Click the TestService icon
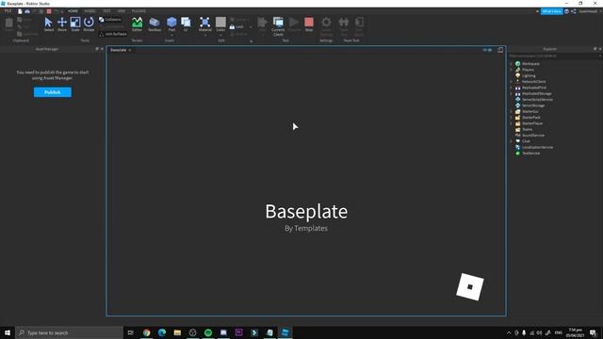 [517, 153]
